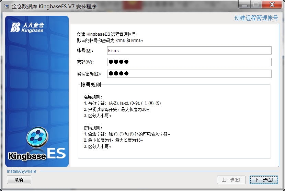Focus the 密码(W) password field
This screenshot has height=191, width=285.
click(x=189, y=62)
